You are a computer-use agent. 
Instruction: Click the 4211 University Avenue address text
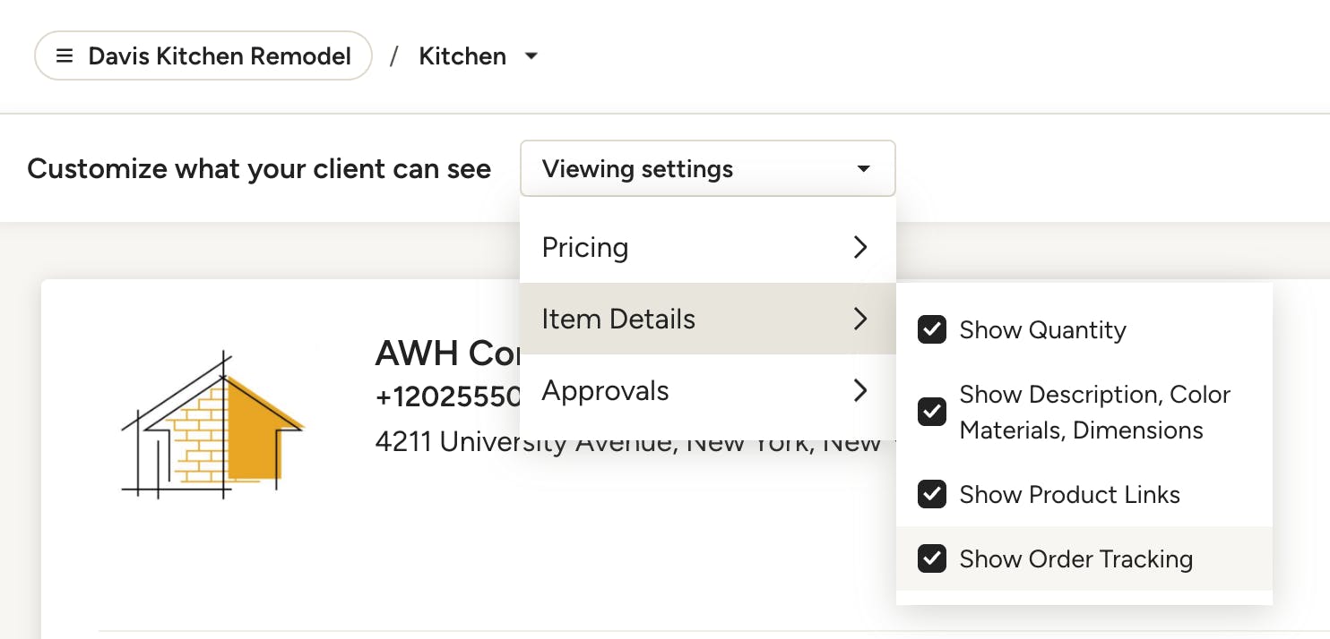(x=627, y=441)
